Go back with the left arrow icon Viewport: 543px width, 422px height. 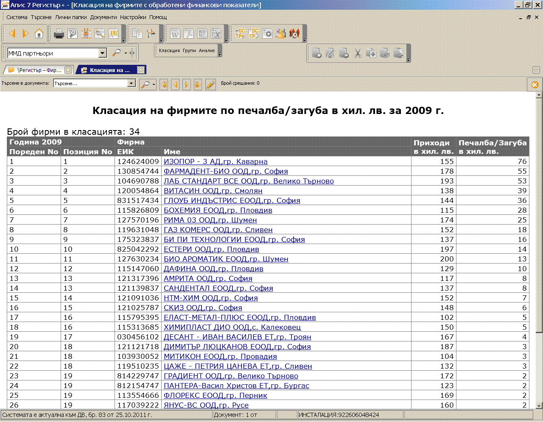tap(12, 33)
